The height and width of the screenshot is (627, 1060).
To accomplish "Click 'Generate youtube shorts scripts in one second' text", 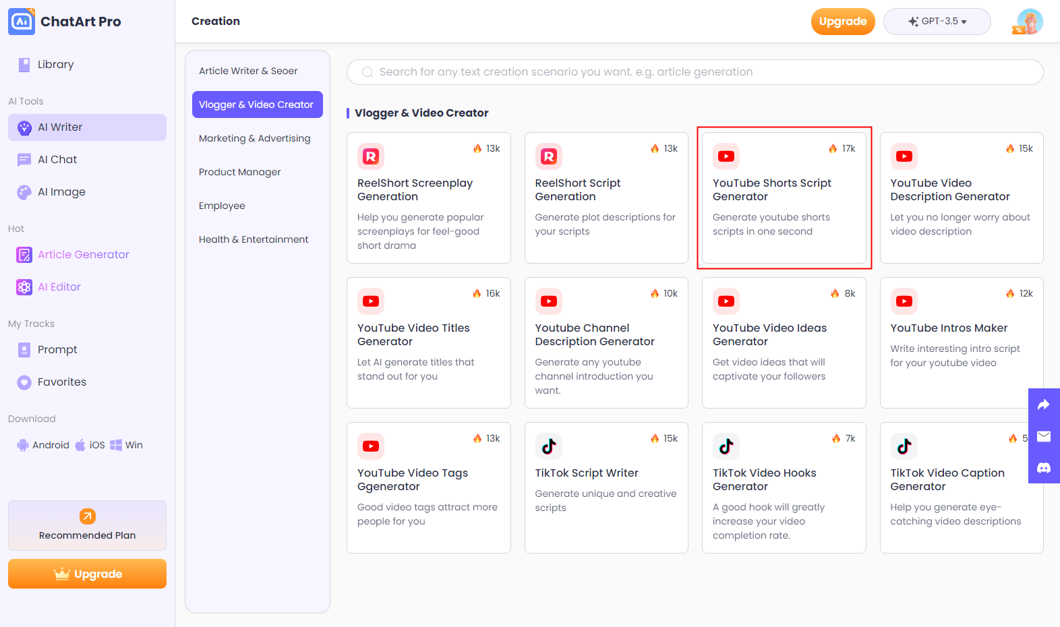I will [771, 225].
